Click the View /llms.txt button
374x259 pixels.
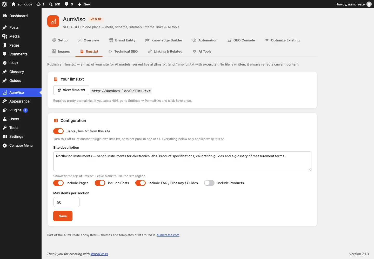click(71, 90)
